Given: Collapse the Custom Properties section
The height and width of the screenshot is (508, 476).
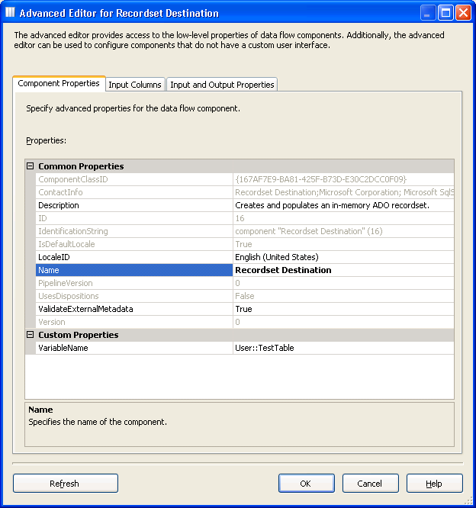Looking at the screenshot, I should [31, 335].
